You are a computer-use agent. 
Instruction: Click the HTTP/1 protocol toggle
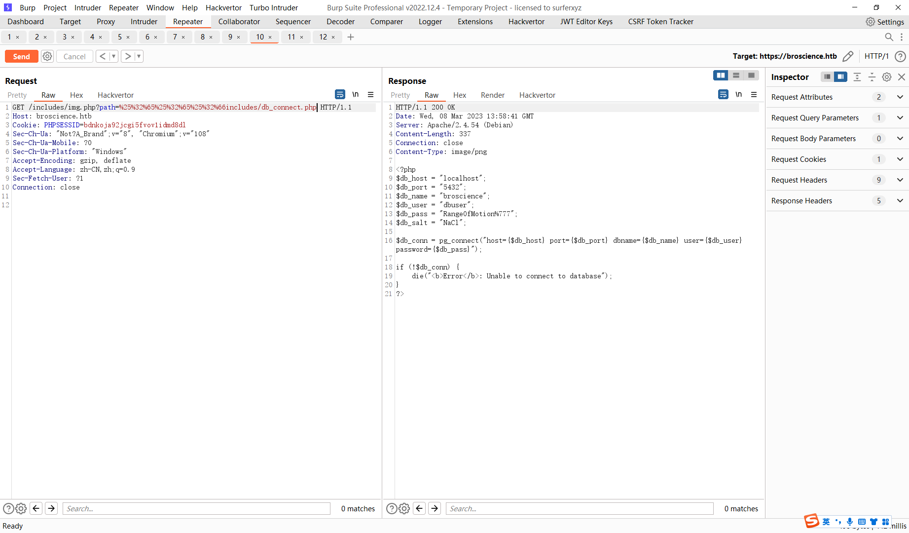click(x=876, y=56)
